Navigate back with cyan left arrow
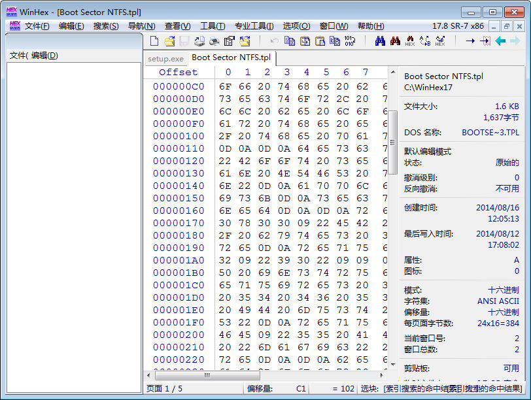This screenshot has width=531, height=400. pyautogui.click(x=500, y=41)
